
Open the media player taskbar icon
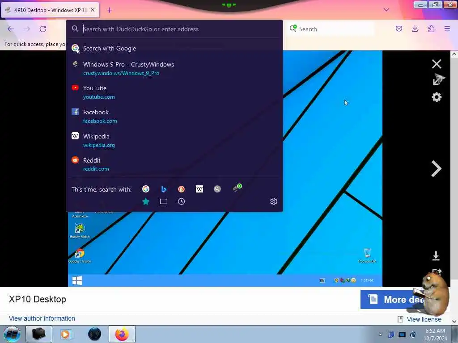66,334
